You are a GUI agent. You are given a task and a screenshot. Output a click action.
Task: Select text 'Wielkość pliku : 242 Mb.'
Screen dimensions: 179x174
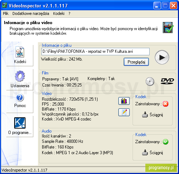click(x=62, y=59)
